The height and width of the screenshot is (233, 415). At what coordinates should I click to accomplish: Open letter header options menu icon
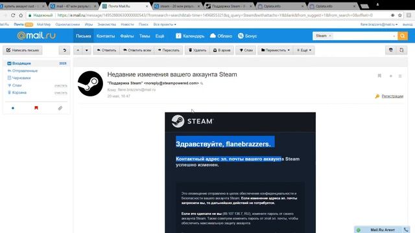point(400,76)
